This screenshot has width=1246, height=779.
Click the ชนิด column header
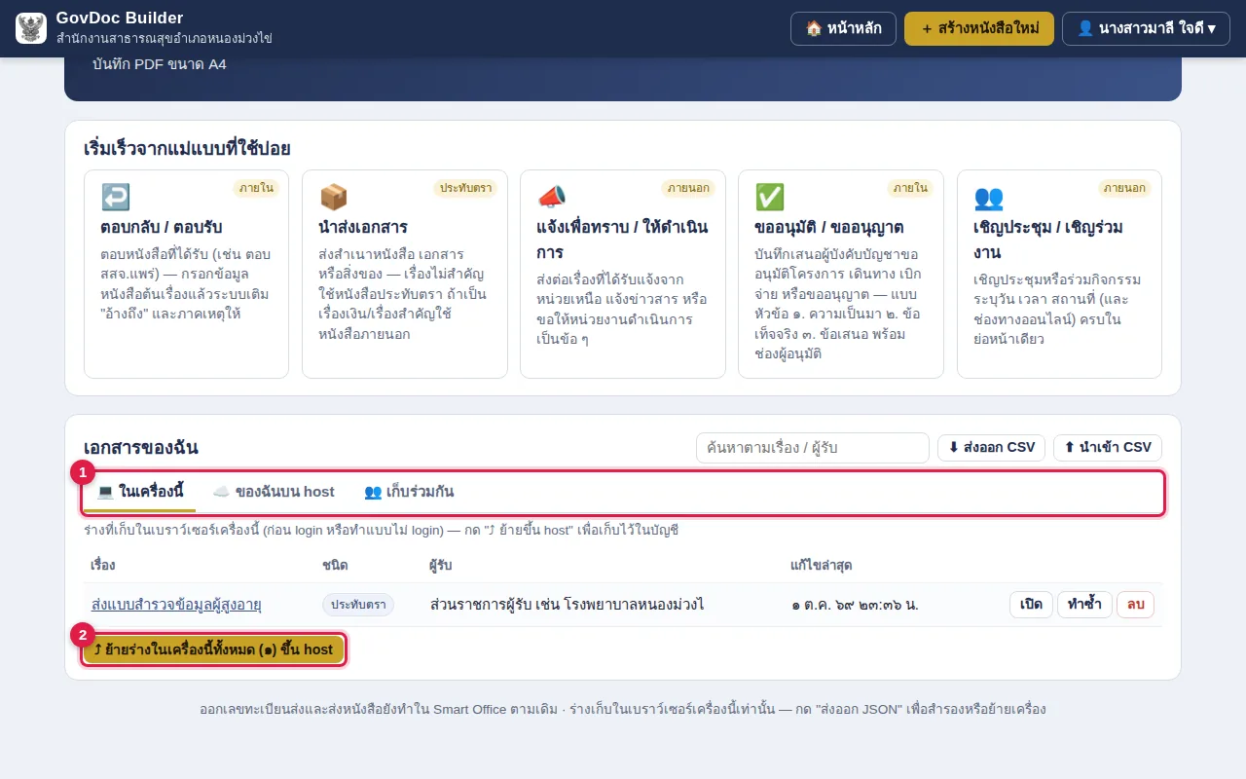335,566
